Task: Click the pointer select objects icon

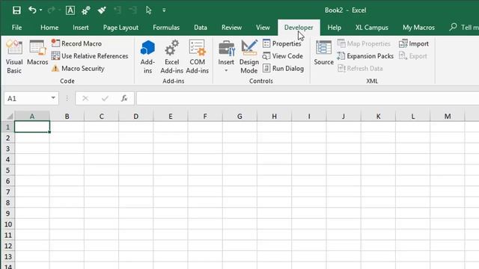Action: 148,10
